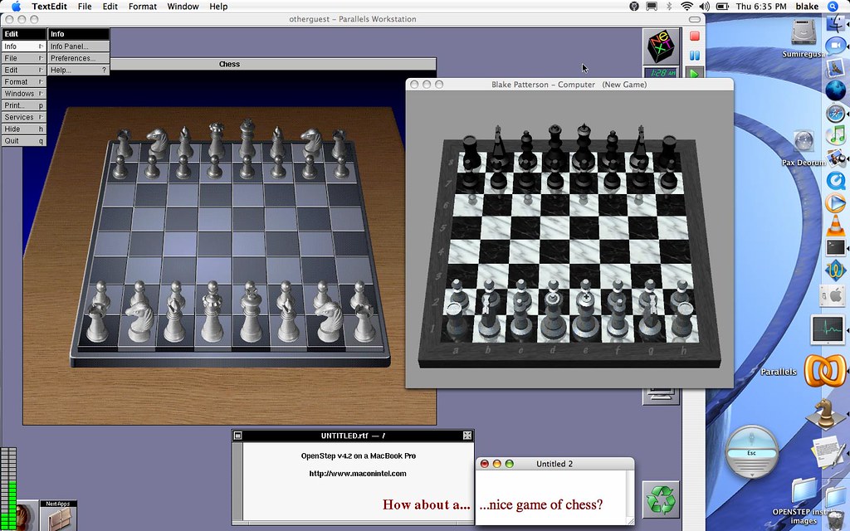
Task: Open the Mail stamp icon in the Dock
Action: pyautogui.click(x=837, y=68)
